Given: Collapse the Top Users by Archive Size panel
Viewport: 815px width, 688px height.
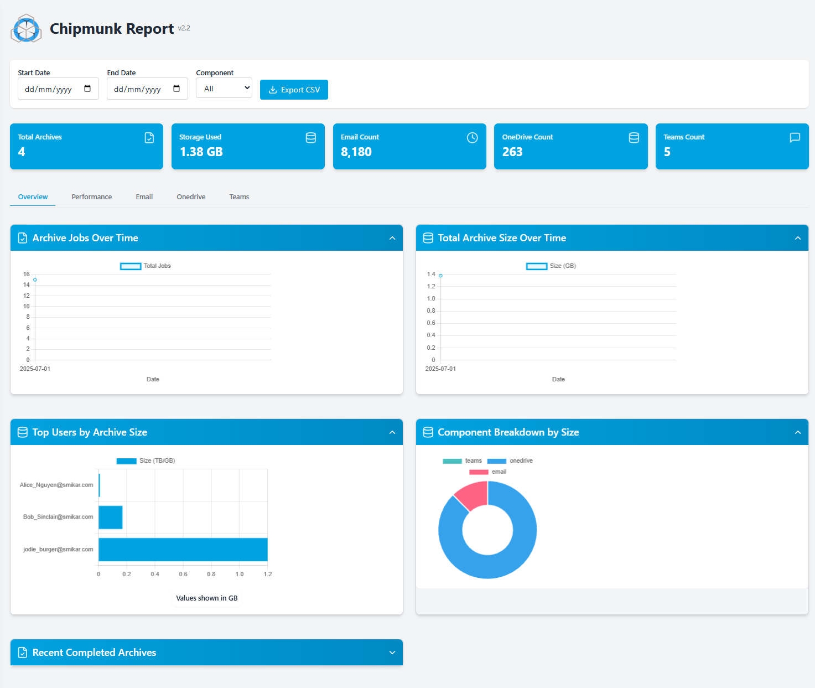Looking at the screenshot, I should point(392,432).
